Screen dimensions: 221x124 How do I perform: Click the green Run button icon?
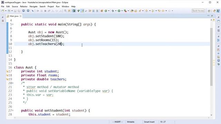(119, 11)
